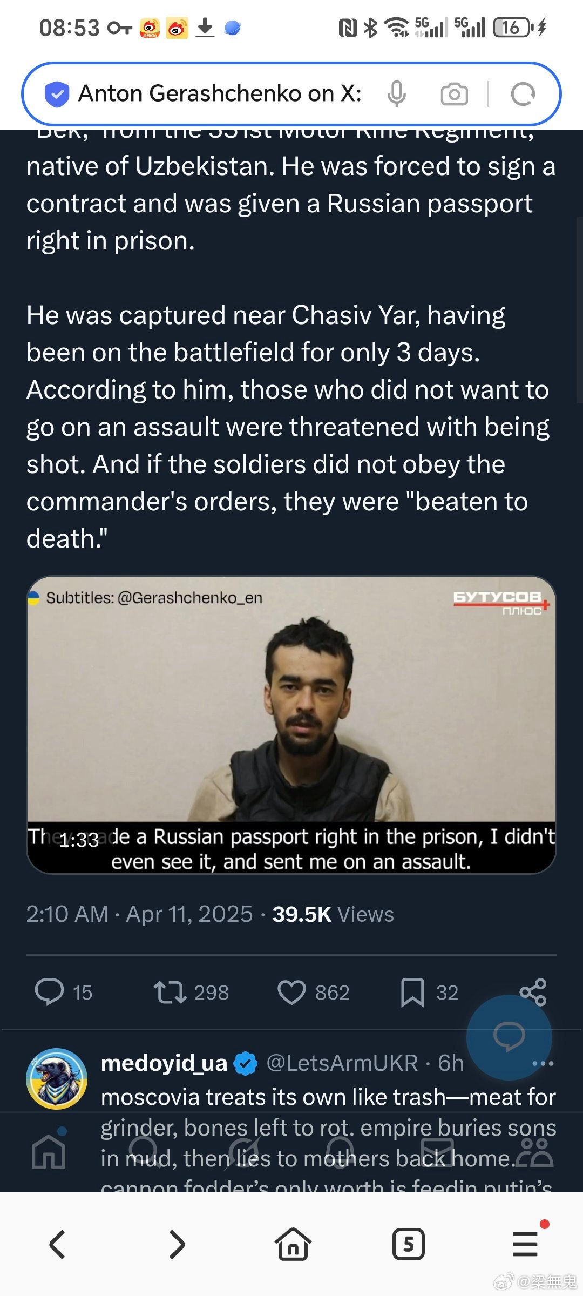Open camera search in address bar

tap(454, 94)
